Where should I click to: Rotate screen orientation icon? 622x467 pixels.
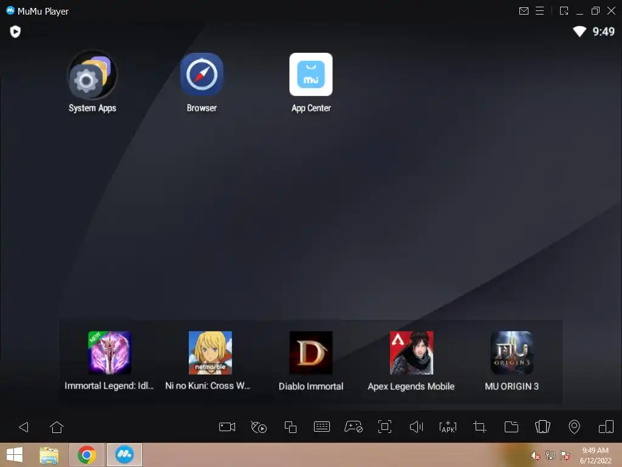tap(606, 427)
